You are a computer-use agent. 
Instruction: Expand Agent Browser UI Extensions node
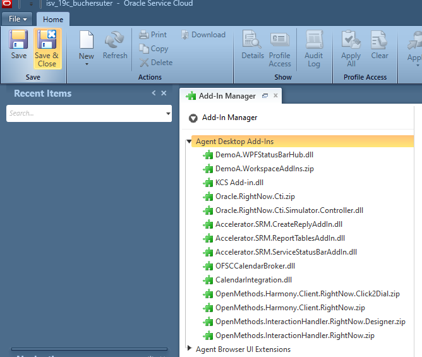tap(189, 348)
